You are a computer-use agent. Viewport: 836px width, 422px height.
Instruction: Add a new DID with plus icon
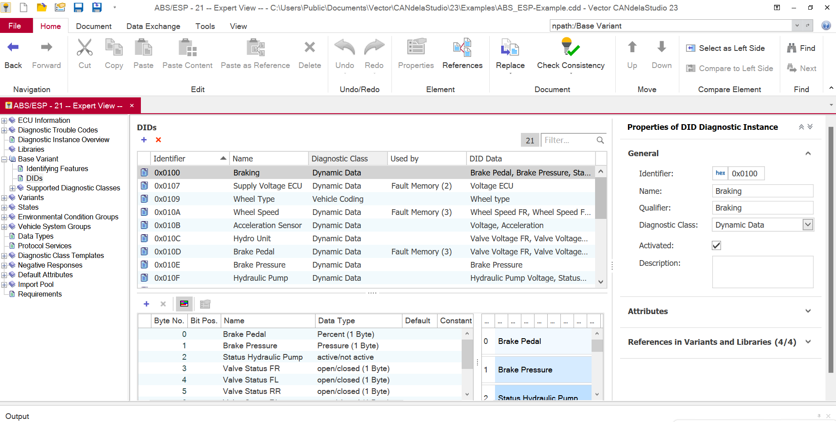pyautogui.click(x=144, y=139)
